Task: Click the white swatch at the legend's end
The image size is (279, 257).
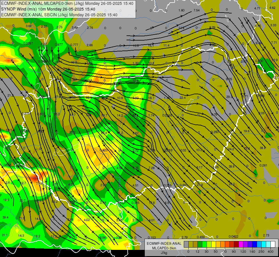Action: (x=273, y=244)
